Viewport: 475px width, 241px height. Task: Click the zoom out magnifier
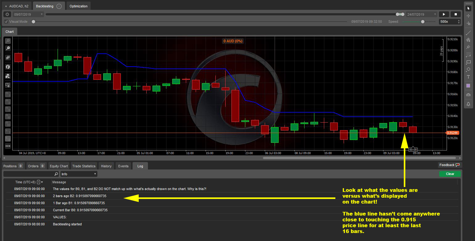coord(8,48)
